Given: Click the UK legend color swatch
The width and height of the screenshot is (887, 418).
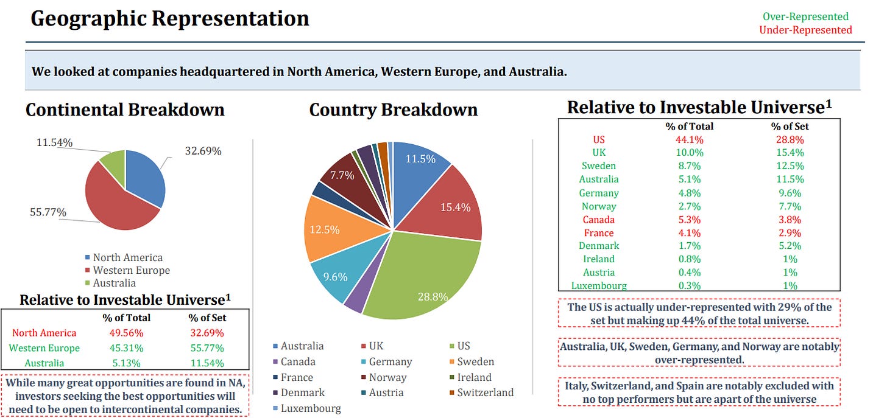Looking at the screenshot, I should (x=364, y=346).
